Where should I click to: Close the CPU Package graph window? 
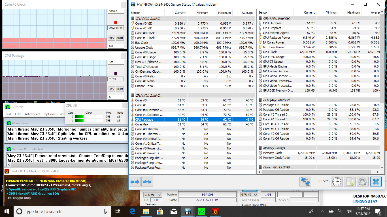pos(124,56)
